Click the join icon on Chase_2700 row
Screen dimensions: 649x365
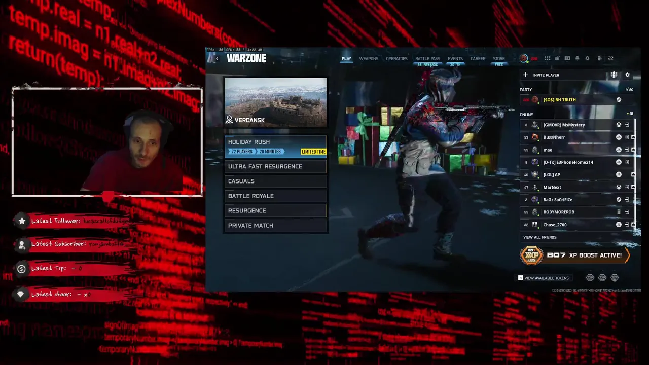[627, 225]
